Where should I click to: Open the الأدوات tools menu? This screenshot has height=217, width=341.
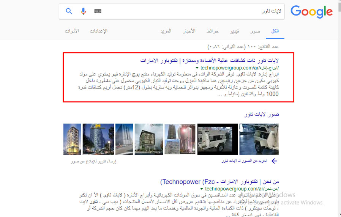72,31
